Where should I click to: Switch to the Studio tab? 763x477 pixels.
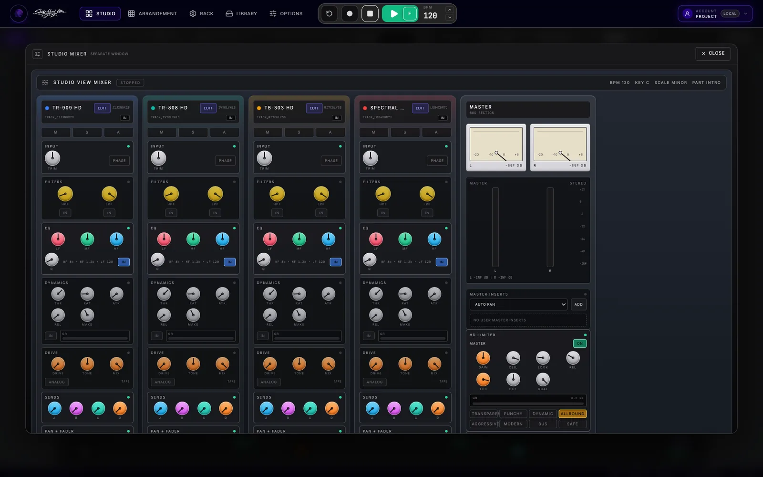100,14
